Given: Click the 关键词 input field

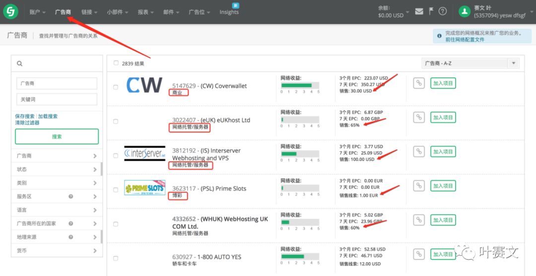Looking at the screenshot, I should click(57, 99).
